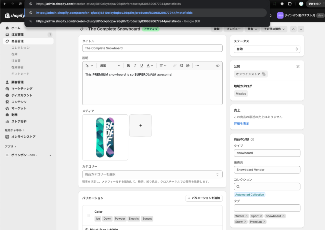Apply italic formatting in description toolbar
This screenshot has height=230, width=325.
135,66
